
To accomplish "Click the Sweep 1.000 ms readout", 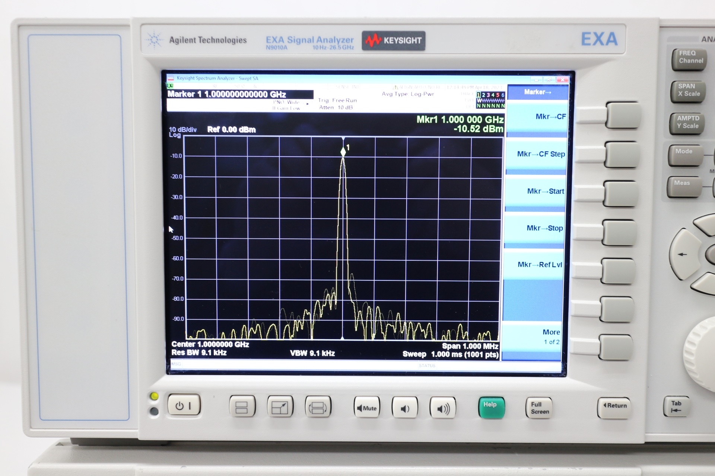I will point(450,354).
